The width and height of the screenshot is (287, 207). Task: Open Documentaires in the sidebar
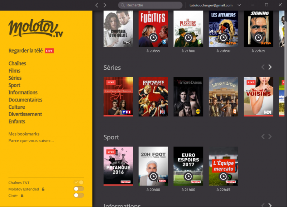(25, 100)
